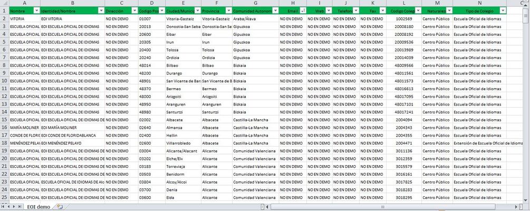The height and width of the screenshot is (211, 530).
Task: Select the Denia city cell
Action: (x=183, y=190)
